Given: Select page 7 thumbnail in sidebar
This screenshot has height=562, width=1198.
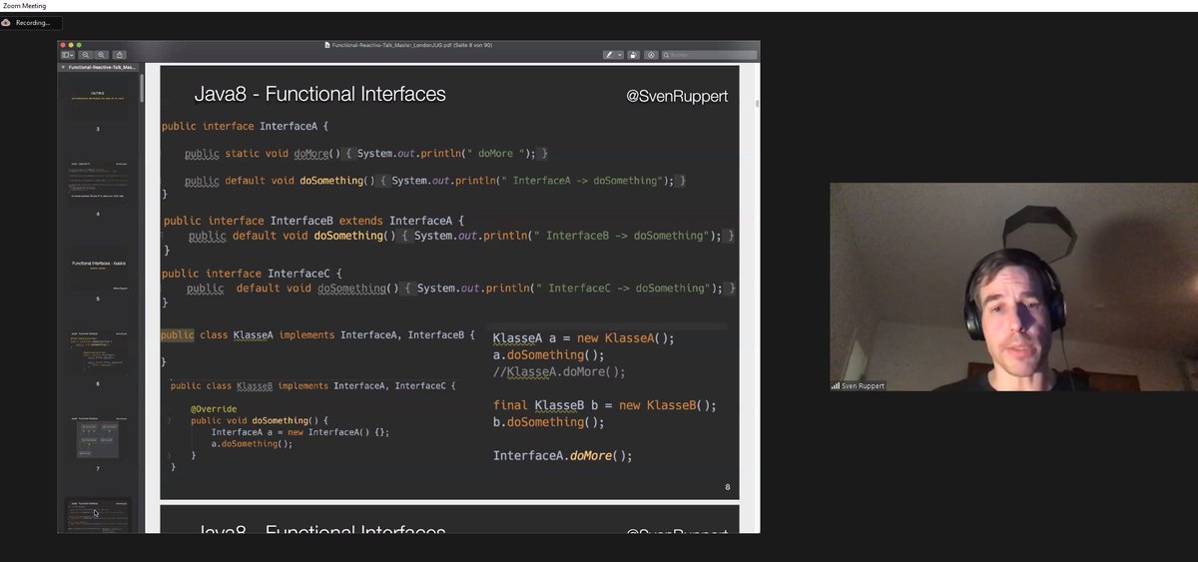Looking at the screenshot, I should click(98, 439).
